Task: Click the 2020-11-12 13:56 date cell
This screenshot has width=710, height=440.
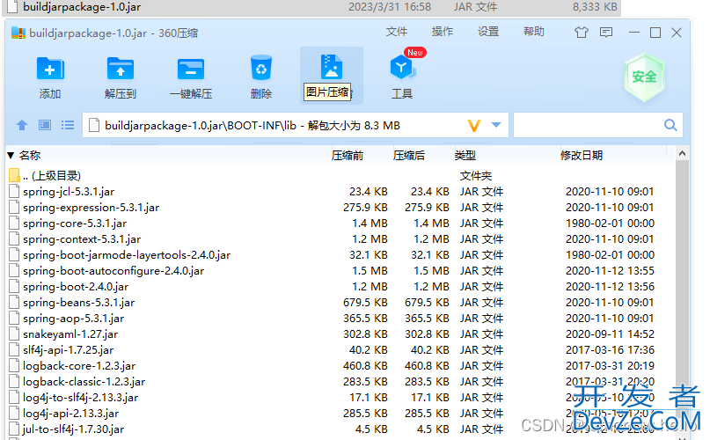Action: coord(610,286)
